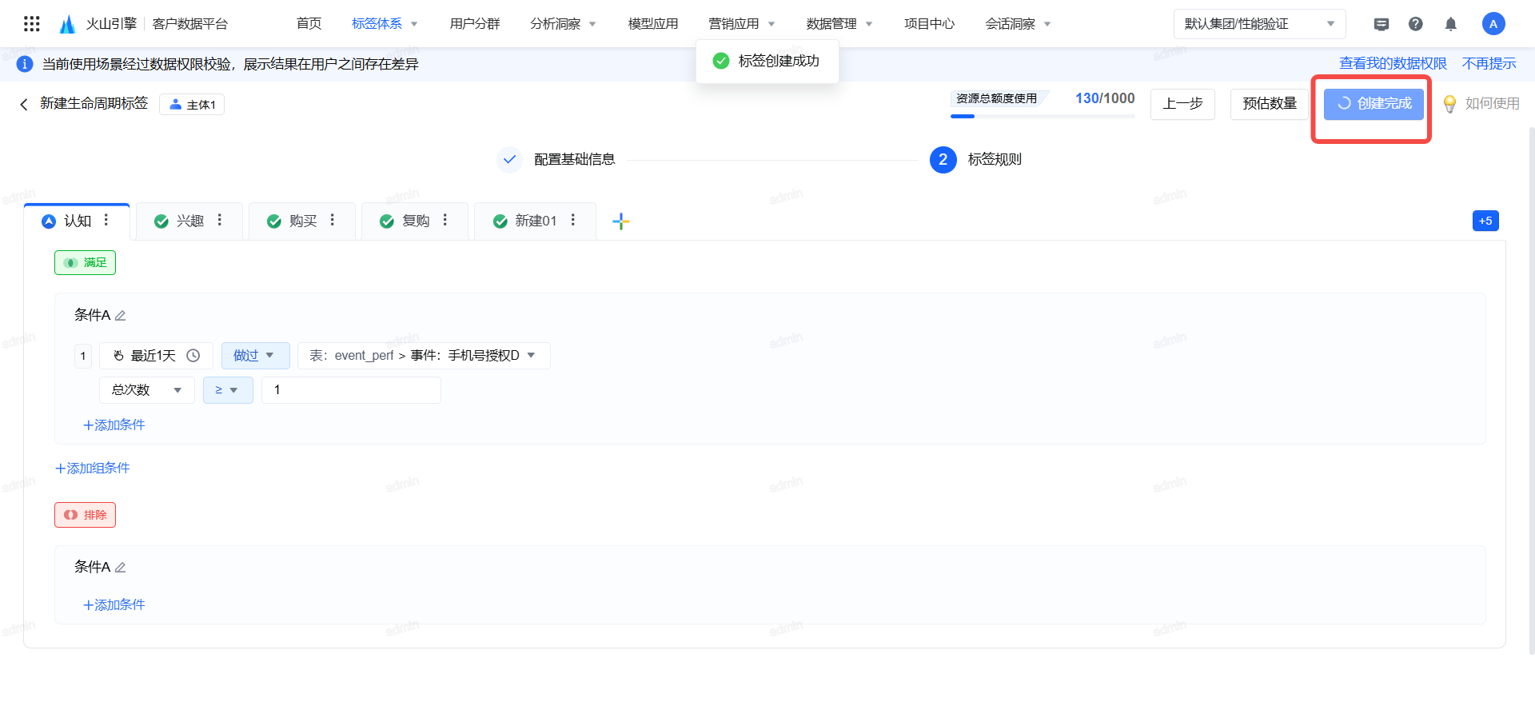Click the lightbulb 如何使用 icon

coord(1449,104)
